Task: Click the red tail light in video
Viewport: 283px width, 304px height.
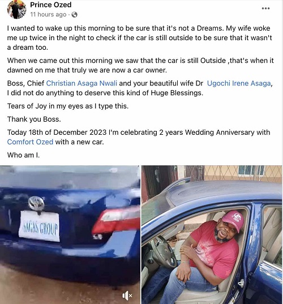Action: pyautogui.click(x=116, y=220)
